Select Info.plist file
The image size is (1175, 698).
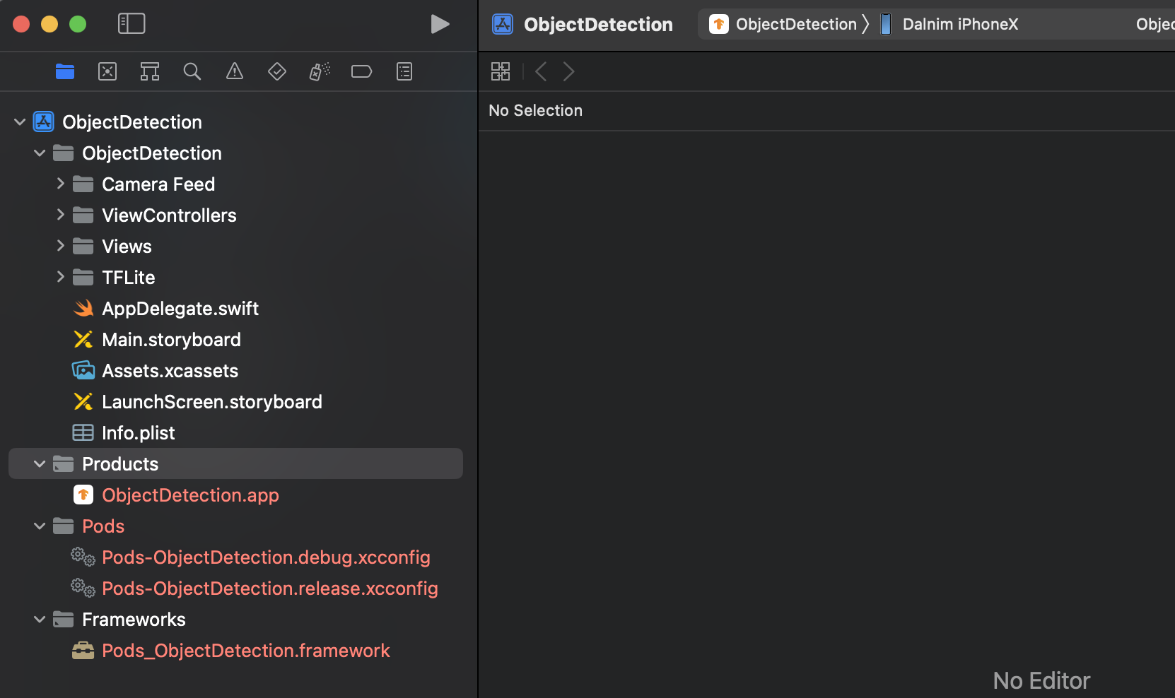pyautogui.click(x=138, y=433)
